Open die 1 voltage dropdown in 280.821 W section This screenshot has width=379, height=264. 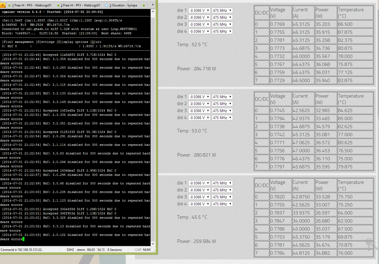tap(199, 97)
